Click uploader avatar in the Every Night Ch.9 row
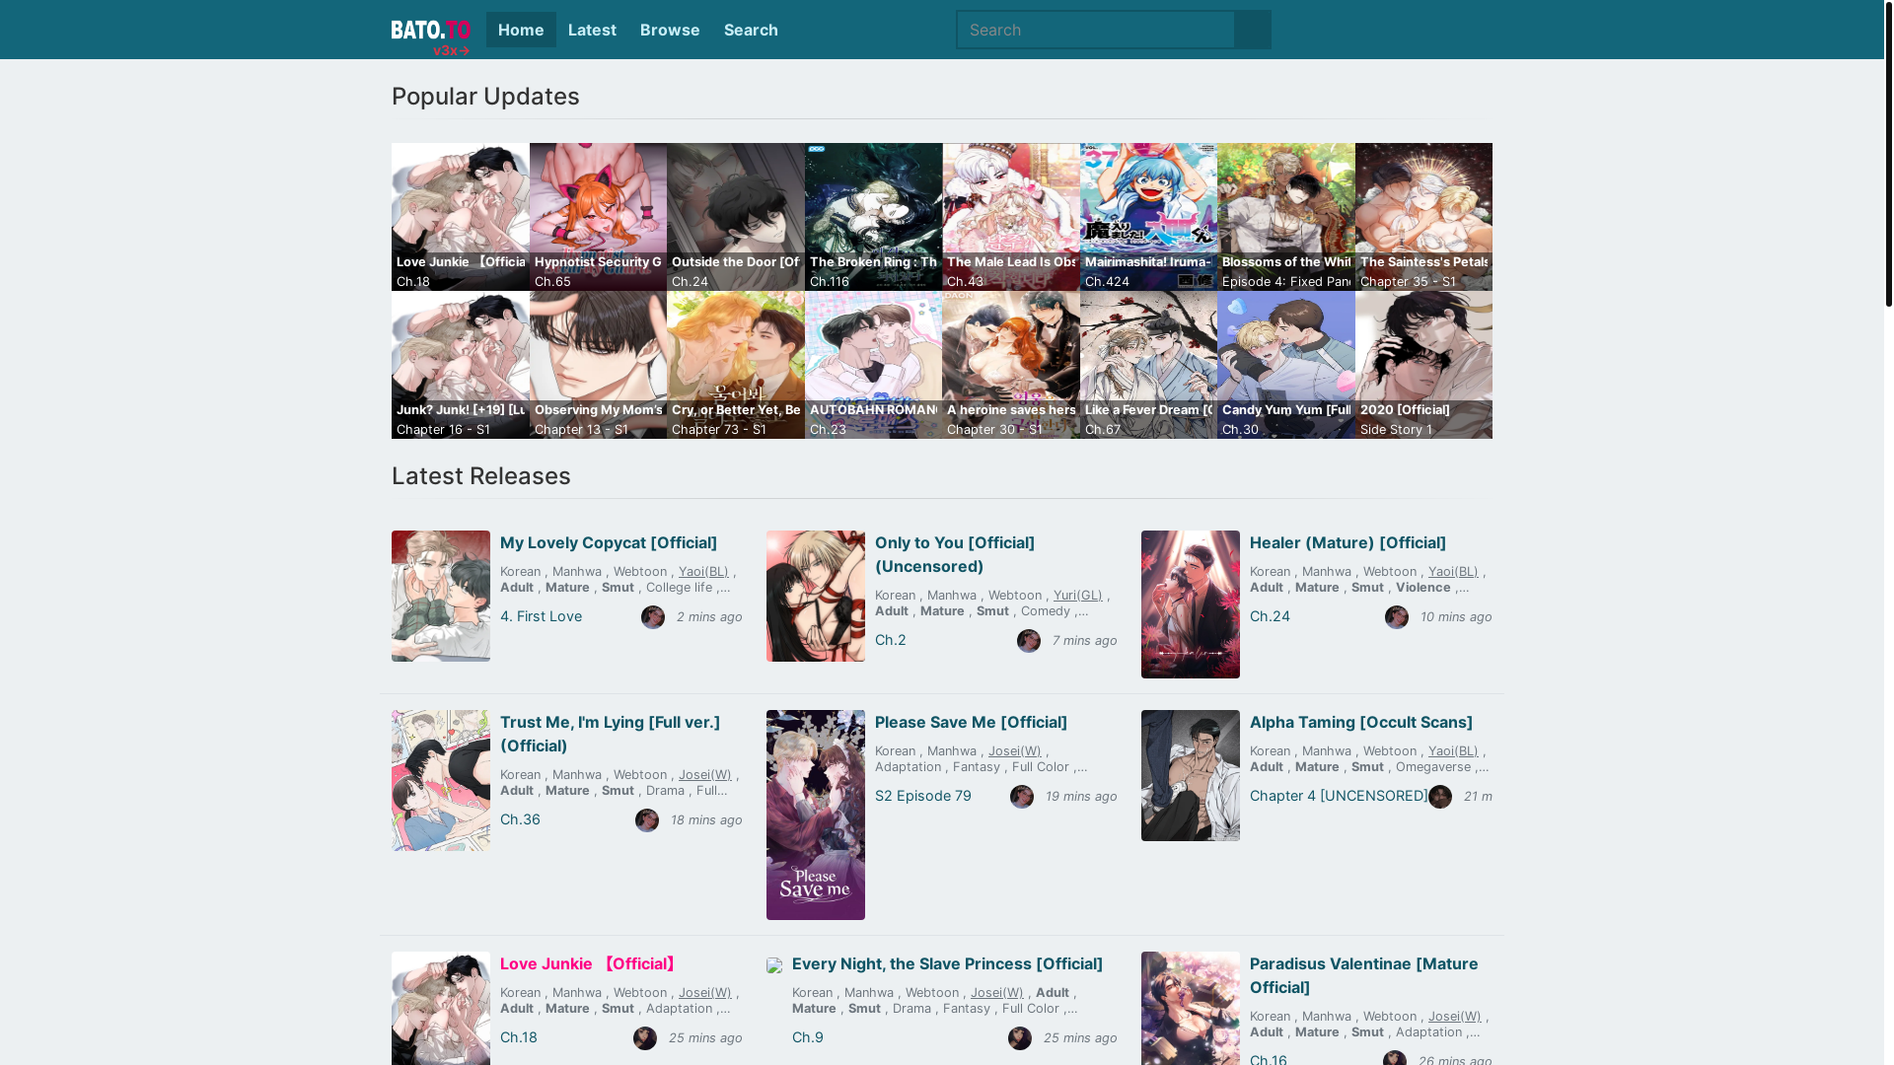Viewport: 1894px width, 1065px height. pos(1020,1038)
